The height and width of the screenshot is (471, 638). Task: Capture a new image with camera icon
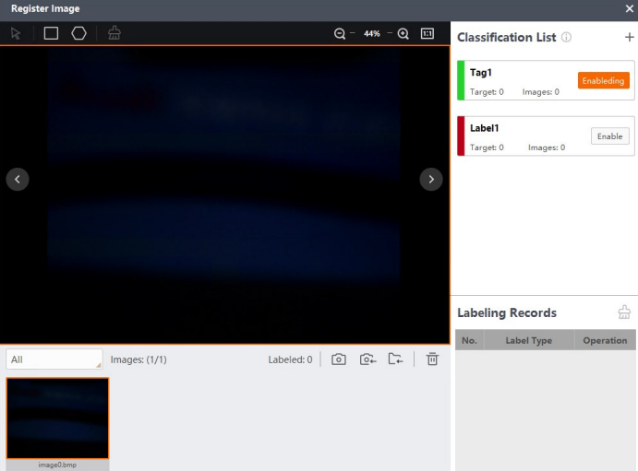coord(339,359)
